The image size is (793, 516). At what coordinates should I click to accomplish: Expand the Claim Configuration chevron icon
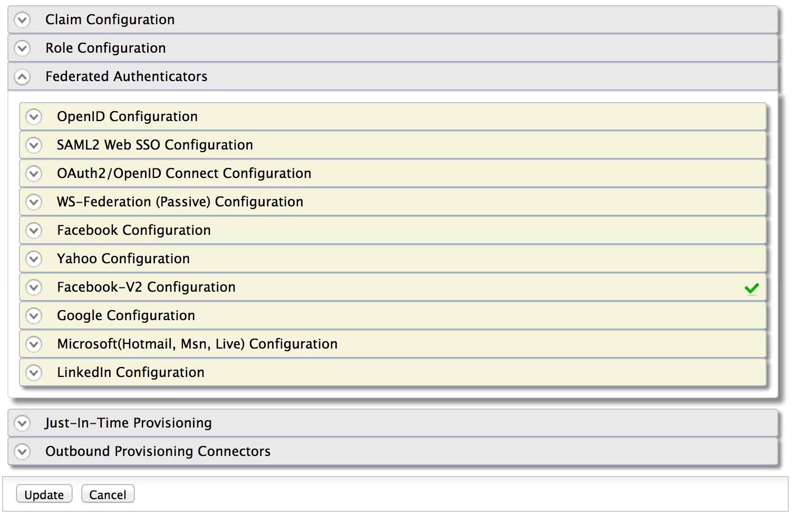click(22, 20)
